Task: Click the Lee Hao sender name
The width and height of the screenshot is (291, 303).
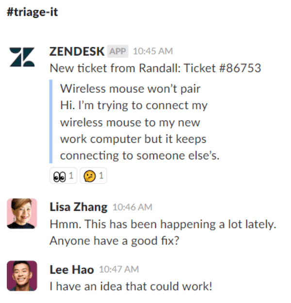Action: [72, 269]
